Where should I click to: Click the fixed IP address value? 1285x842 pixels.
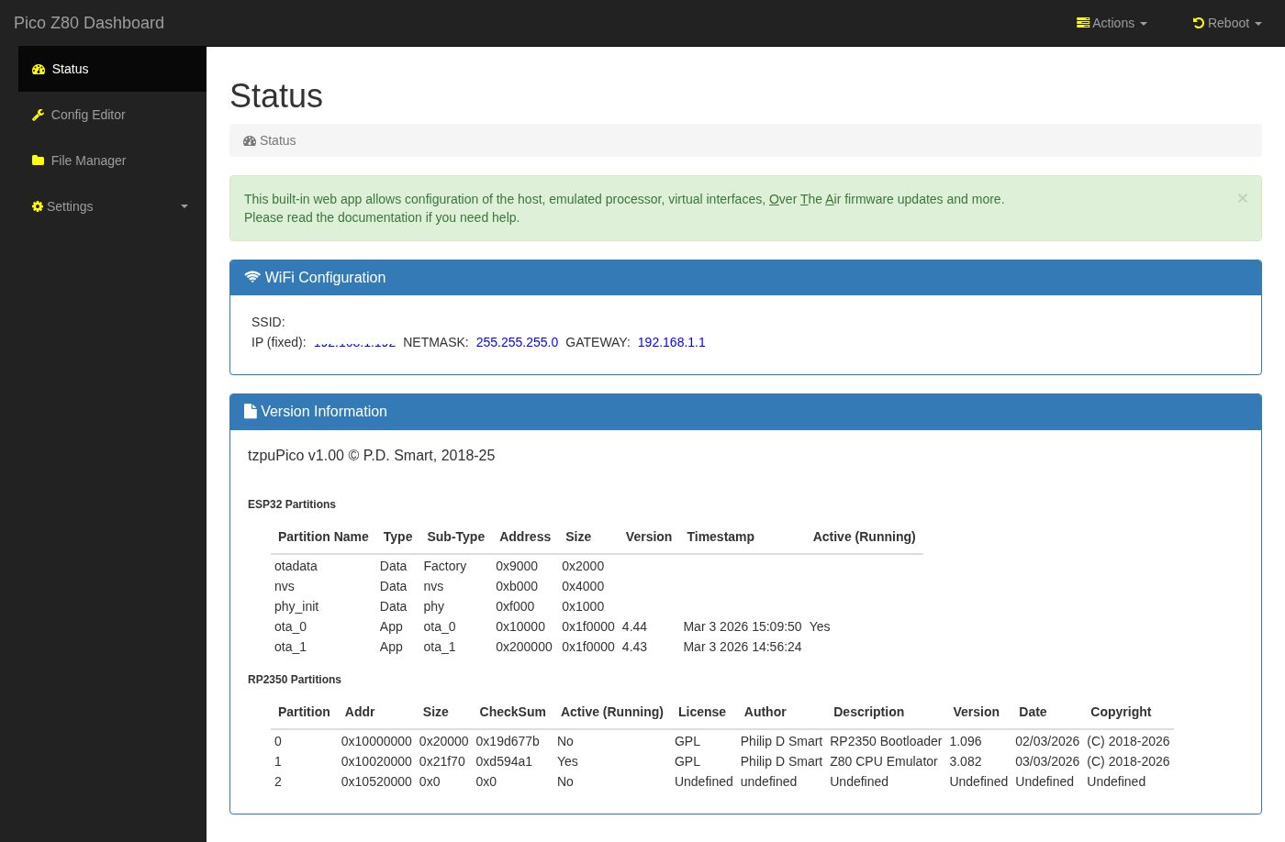point(354,342)
